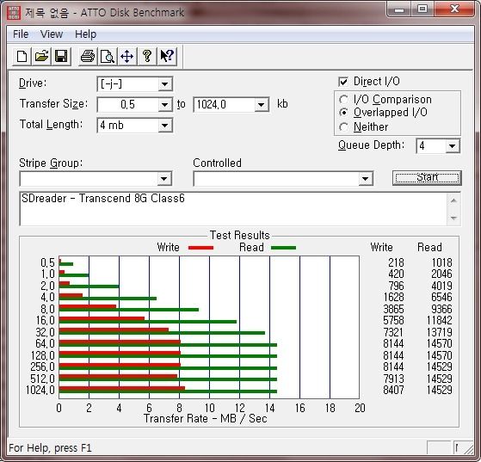Open the View menu
The width and height of the screenshot is (481, 462).
[52, 34]
